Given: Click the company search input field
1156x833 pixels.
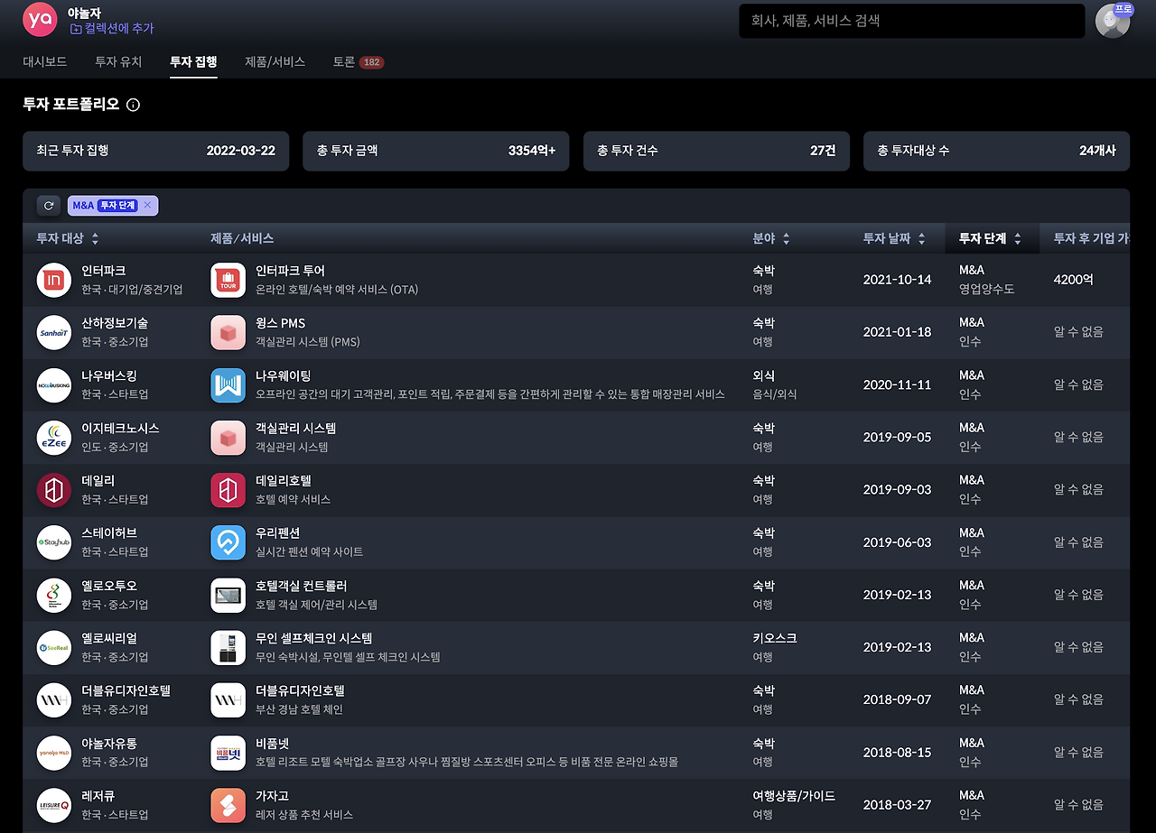Looking at the screenshot, I should [910, 21].
